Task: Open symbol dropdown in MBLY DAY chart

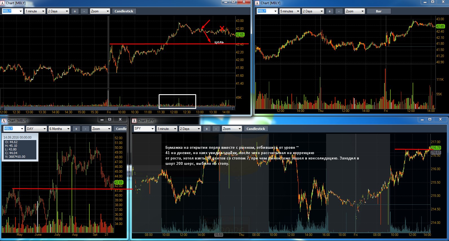Action: click(22, 129)
